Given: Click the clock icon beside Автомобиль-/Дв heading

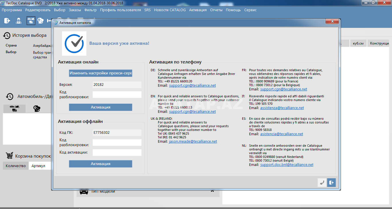Looking at the screenshot, I should (10, 96).
